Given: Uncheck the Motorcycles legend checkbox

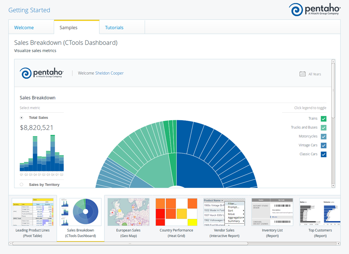Looking at the screenshot, I should (324, 137).
